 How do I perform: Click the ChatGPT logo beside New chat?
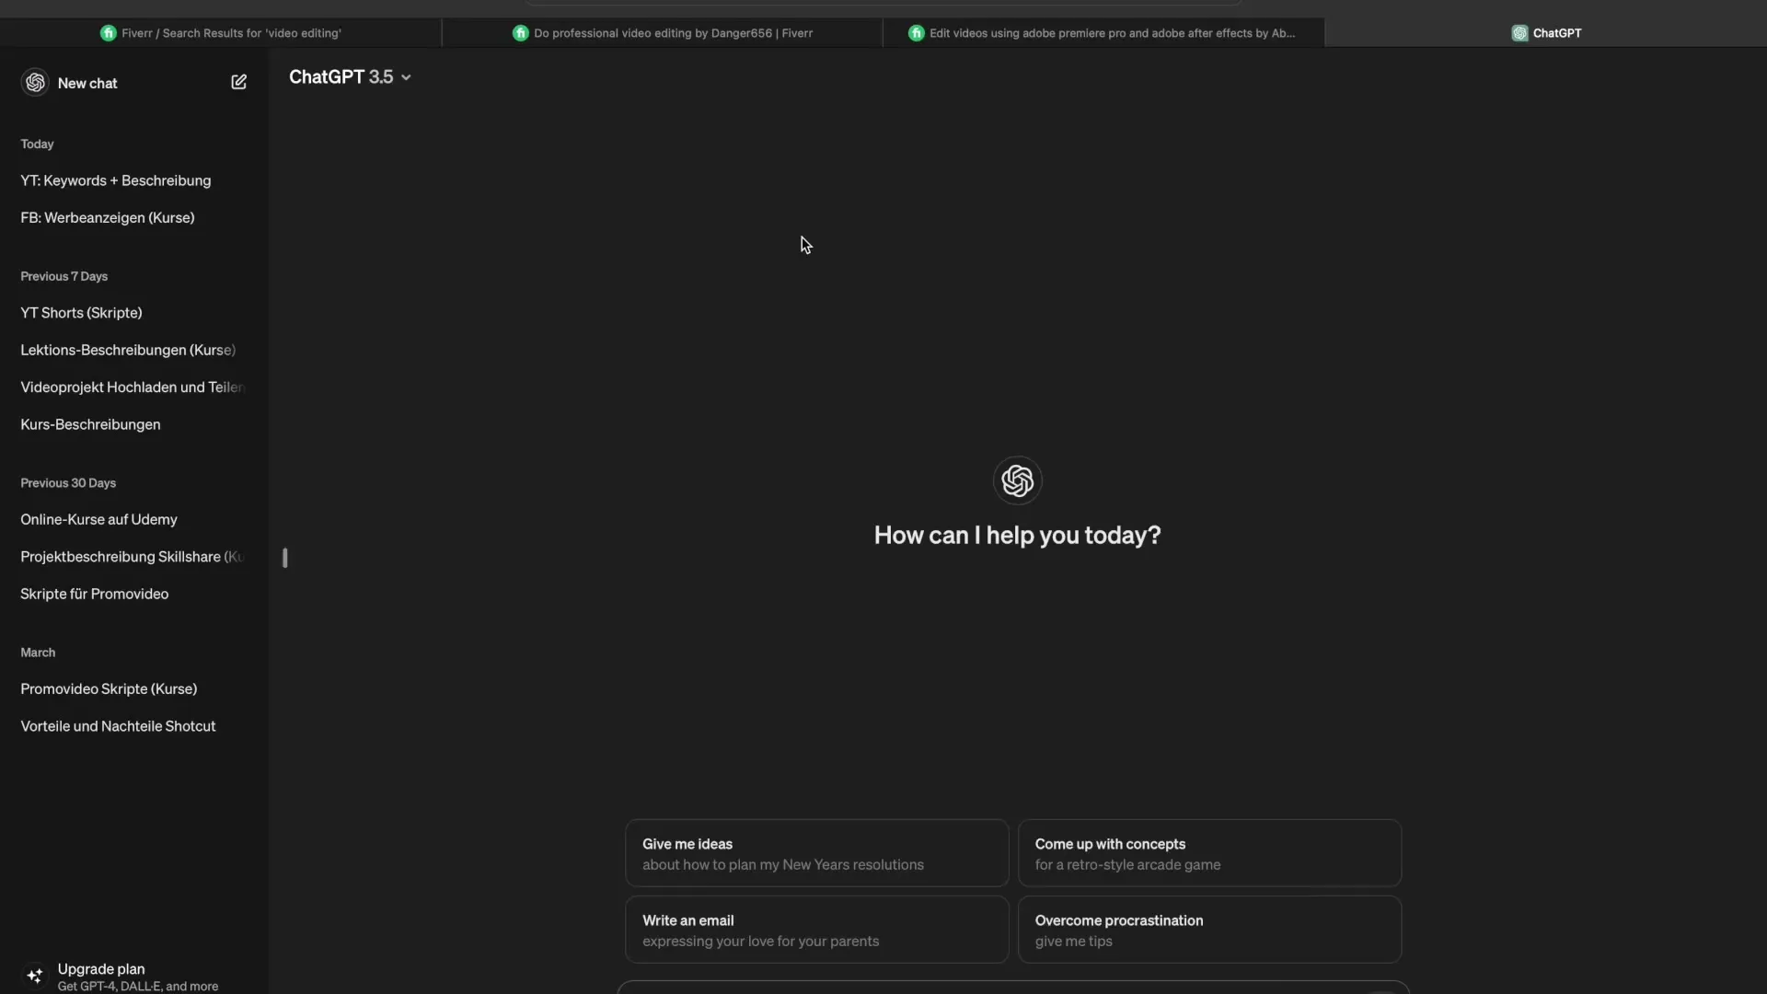(x=35, y=82)
